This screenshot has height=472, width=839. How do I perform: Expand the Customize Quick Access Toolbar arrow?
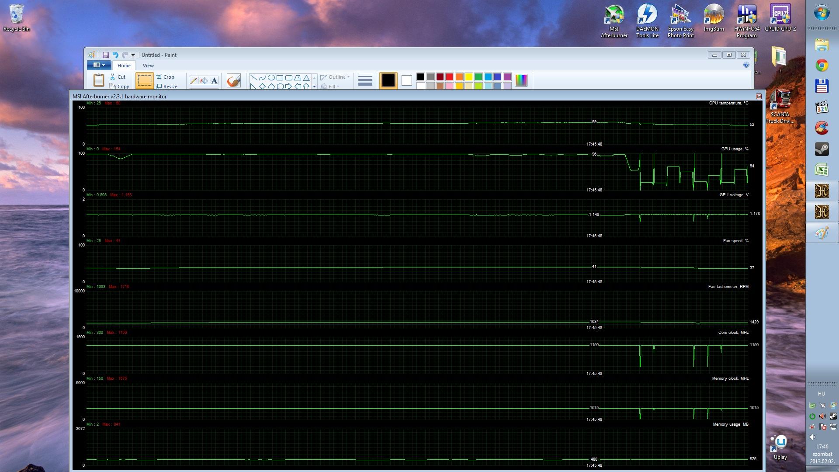pyautogui.click(x=133, y=56)
